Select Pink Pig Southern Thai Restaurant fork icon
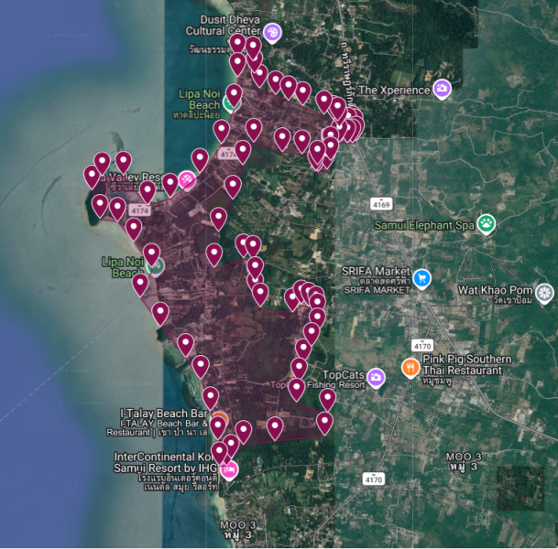The height and width of the screenshot is (549, 558). click(x=410, y=368)
